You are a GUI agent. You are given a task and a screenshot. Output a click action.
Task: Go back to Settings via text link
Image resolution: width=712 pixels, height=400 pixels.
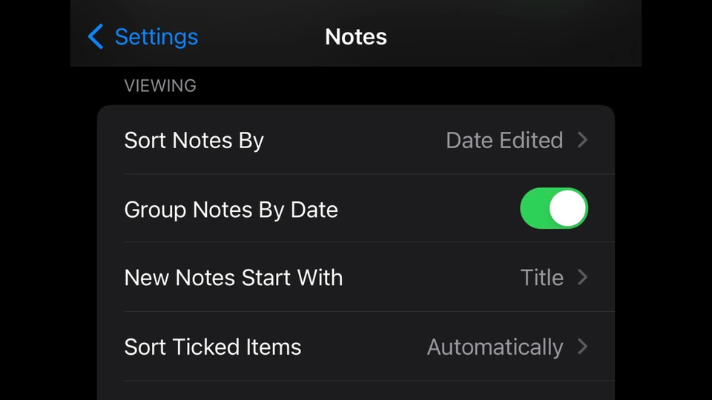[x=156, y=37]
